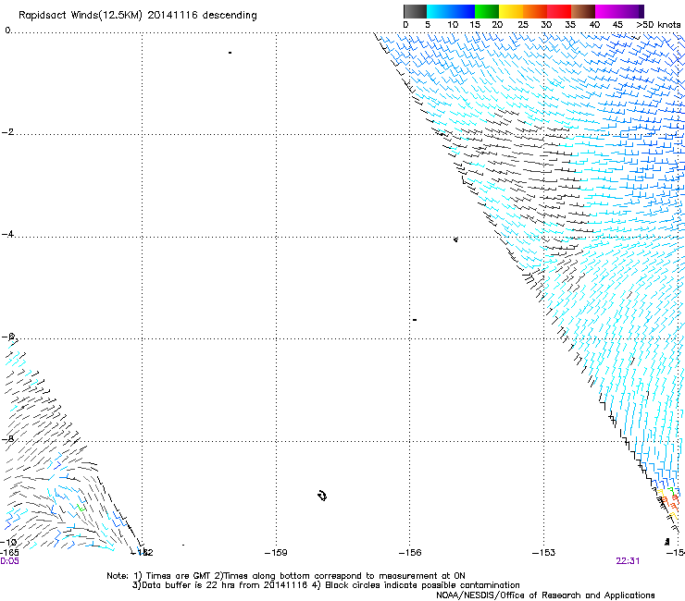Screen dimensions: 685x601
Task: Click the small island mark near -155, -4
Action: point(455,239)
